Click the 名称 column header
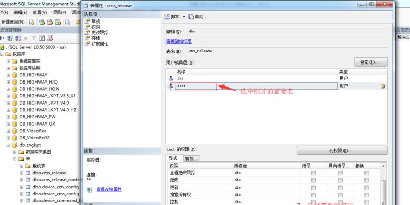 (x=181, y=71)
